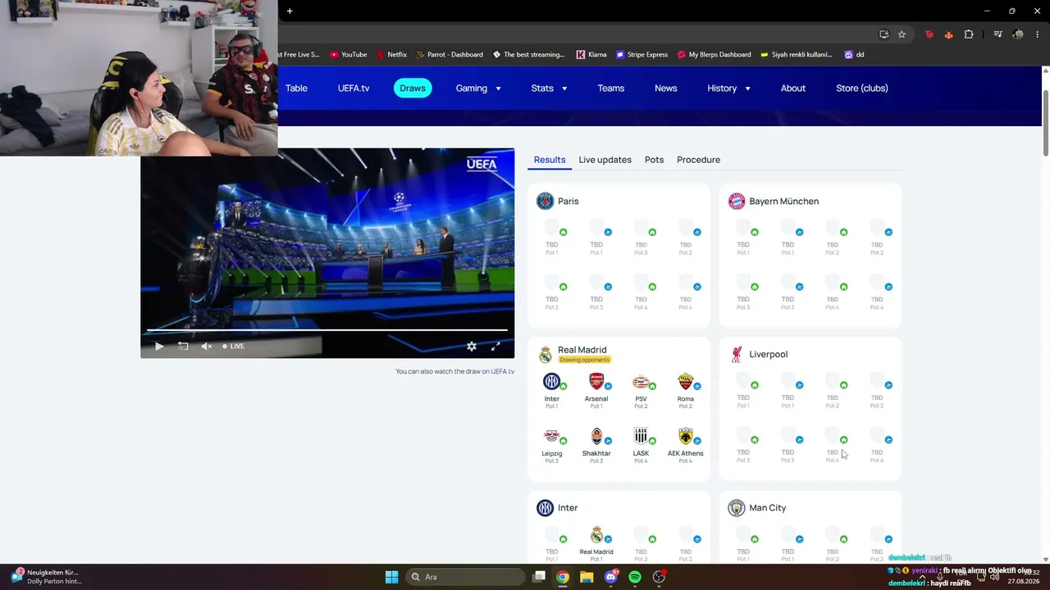Open UEFA.tv from the navigation bar

pyautogui.click(x=354, y=88)
